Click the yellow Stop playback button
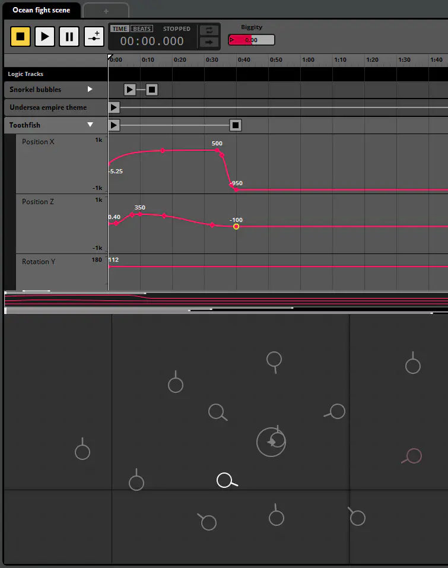Image resolution: width=448 pixels, height=568 pixels. tap(20, 36)
